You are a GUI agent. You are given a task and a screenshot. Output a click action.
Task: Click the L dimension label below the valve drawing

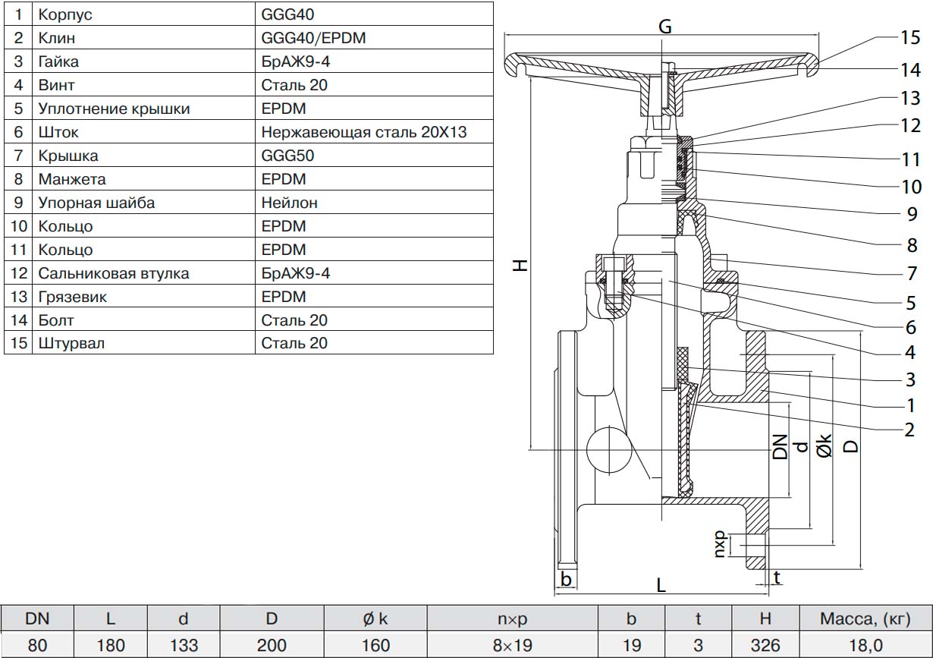(x=661, y=584)
